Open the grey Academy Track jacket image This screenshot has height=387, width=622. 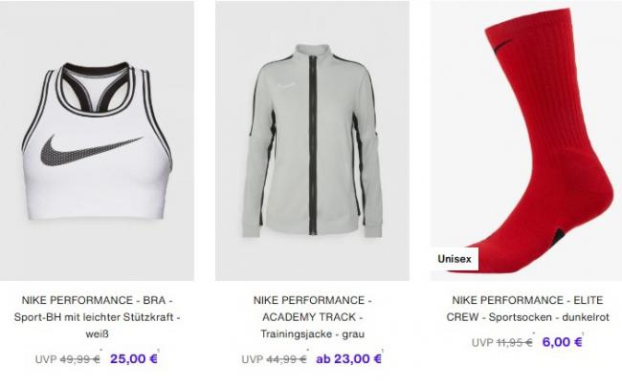pos(312,140)
